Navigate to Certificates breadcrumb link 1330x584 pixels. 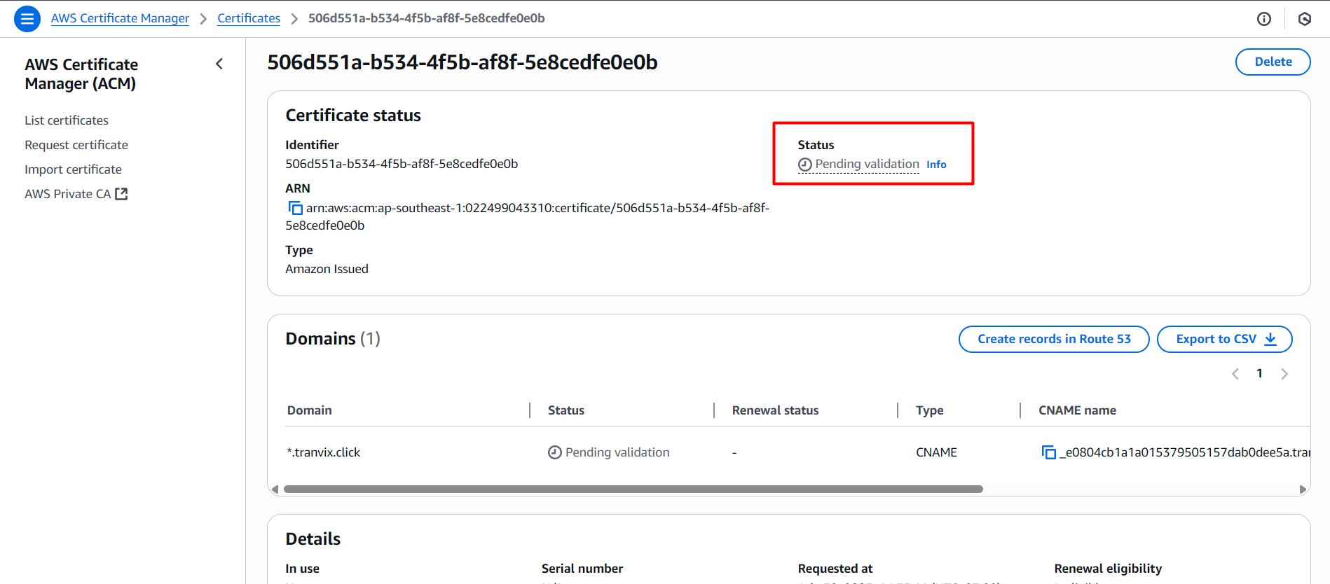[249, 18]
